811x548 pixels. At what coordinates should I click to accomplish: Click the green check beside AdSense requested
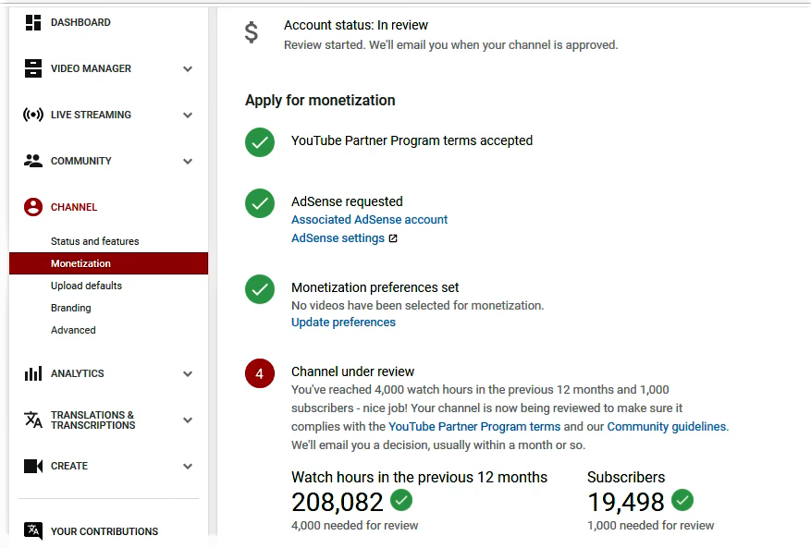click(x=260, y=203)
